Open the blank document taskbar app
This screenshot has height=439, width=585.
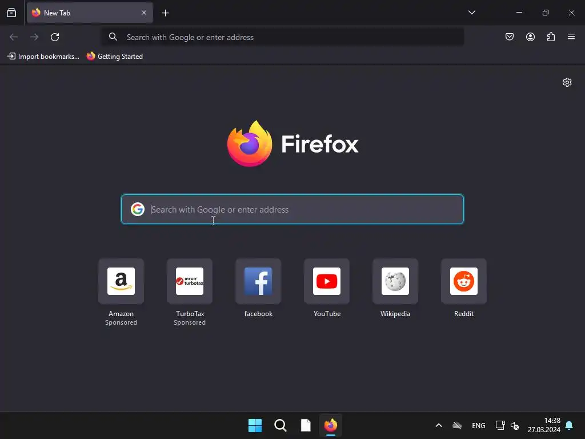tap(306, 425)
